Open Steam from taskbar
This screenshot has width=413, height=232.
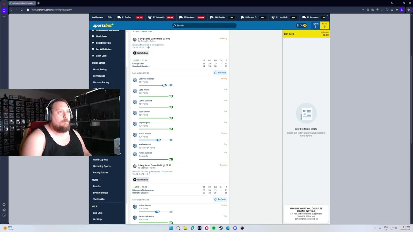click(221, 228)
